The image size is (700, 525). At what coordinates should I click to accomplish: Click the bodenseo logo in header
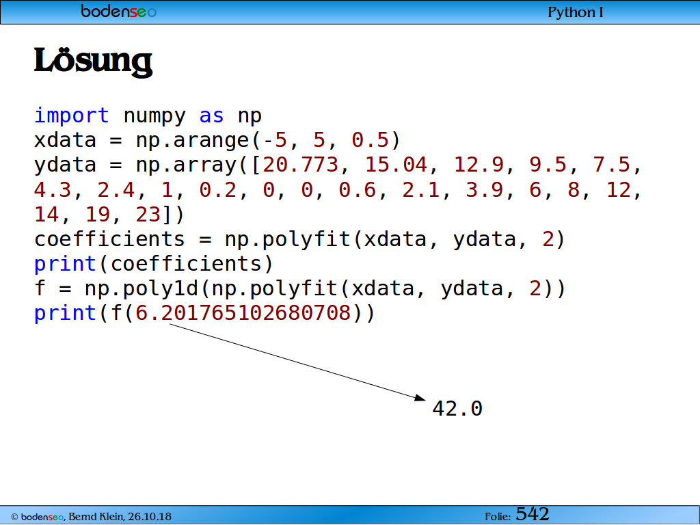coord(118,11)
